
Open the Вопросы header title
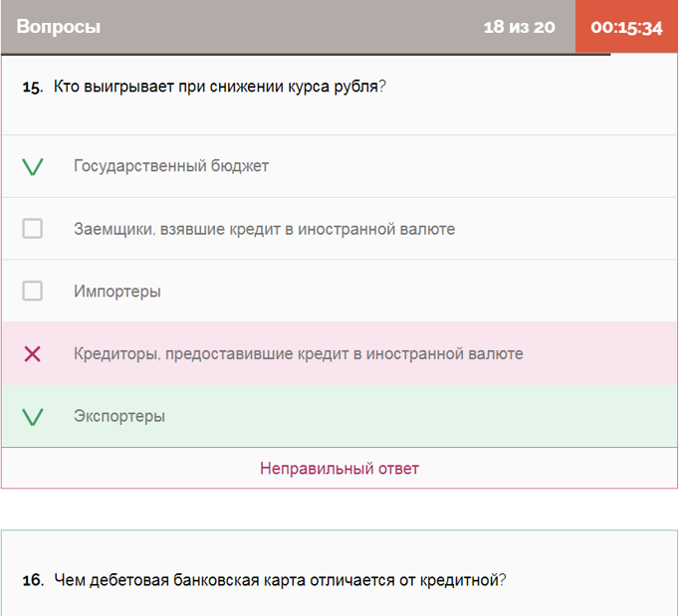59,27
